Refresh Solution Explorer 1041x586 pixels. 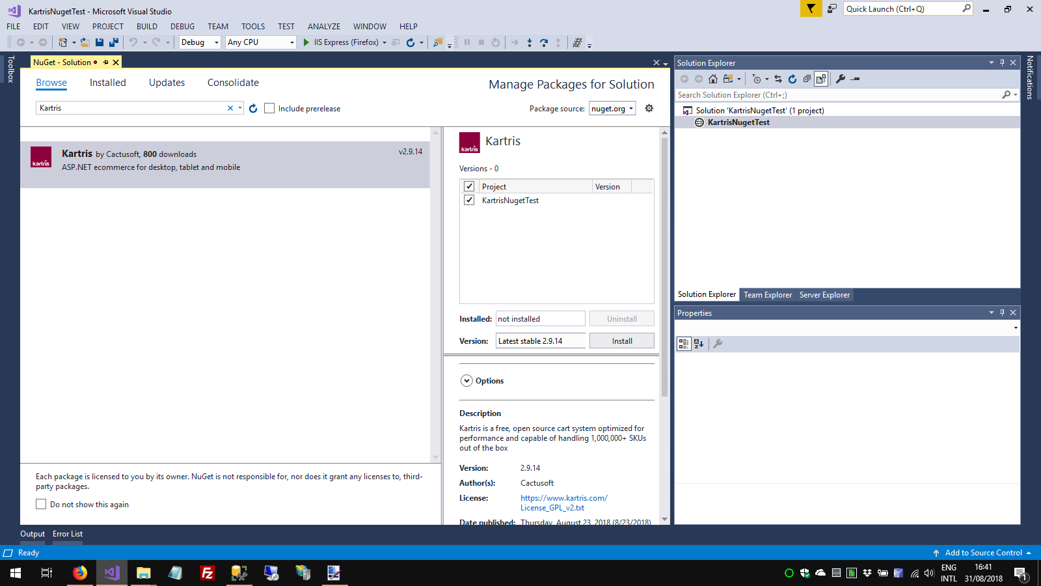pos(792,79)
